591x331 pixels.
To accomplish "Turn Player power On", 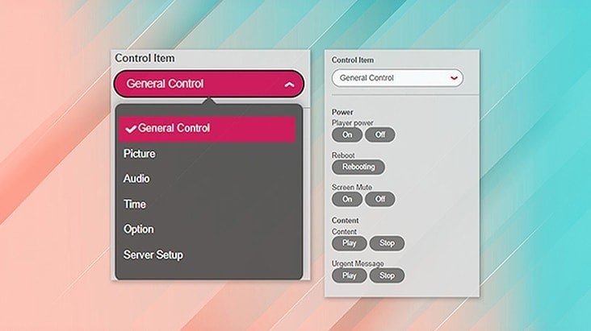I will coord(347,134).
